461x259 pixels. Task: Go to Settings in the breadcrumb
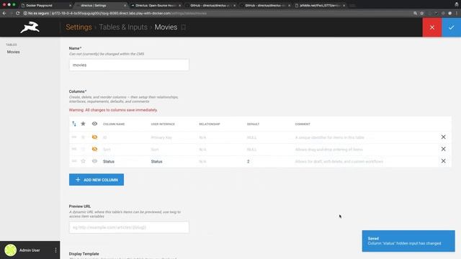click(x=79, y=27)
